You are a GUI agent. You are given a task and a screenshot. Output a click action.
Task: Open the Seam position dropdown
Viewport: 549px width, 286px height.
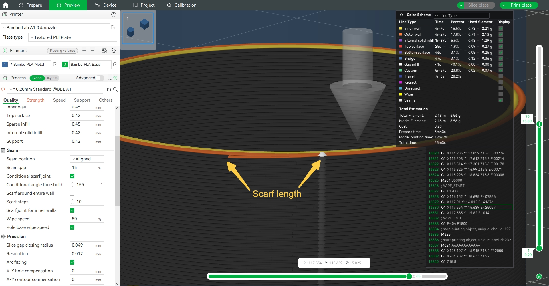click(x=86, y=159)
